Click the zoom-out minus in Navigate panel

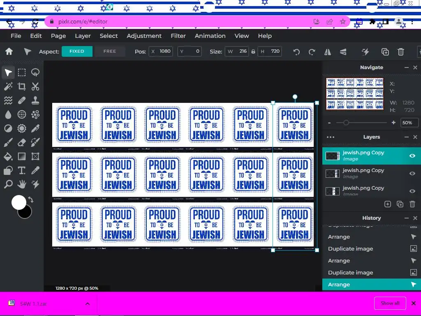[x=329, y=123]
